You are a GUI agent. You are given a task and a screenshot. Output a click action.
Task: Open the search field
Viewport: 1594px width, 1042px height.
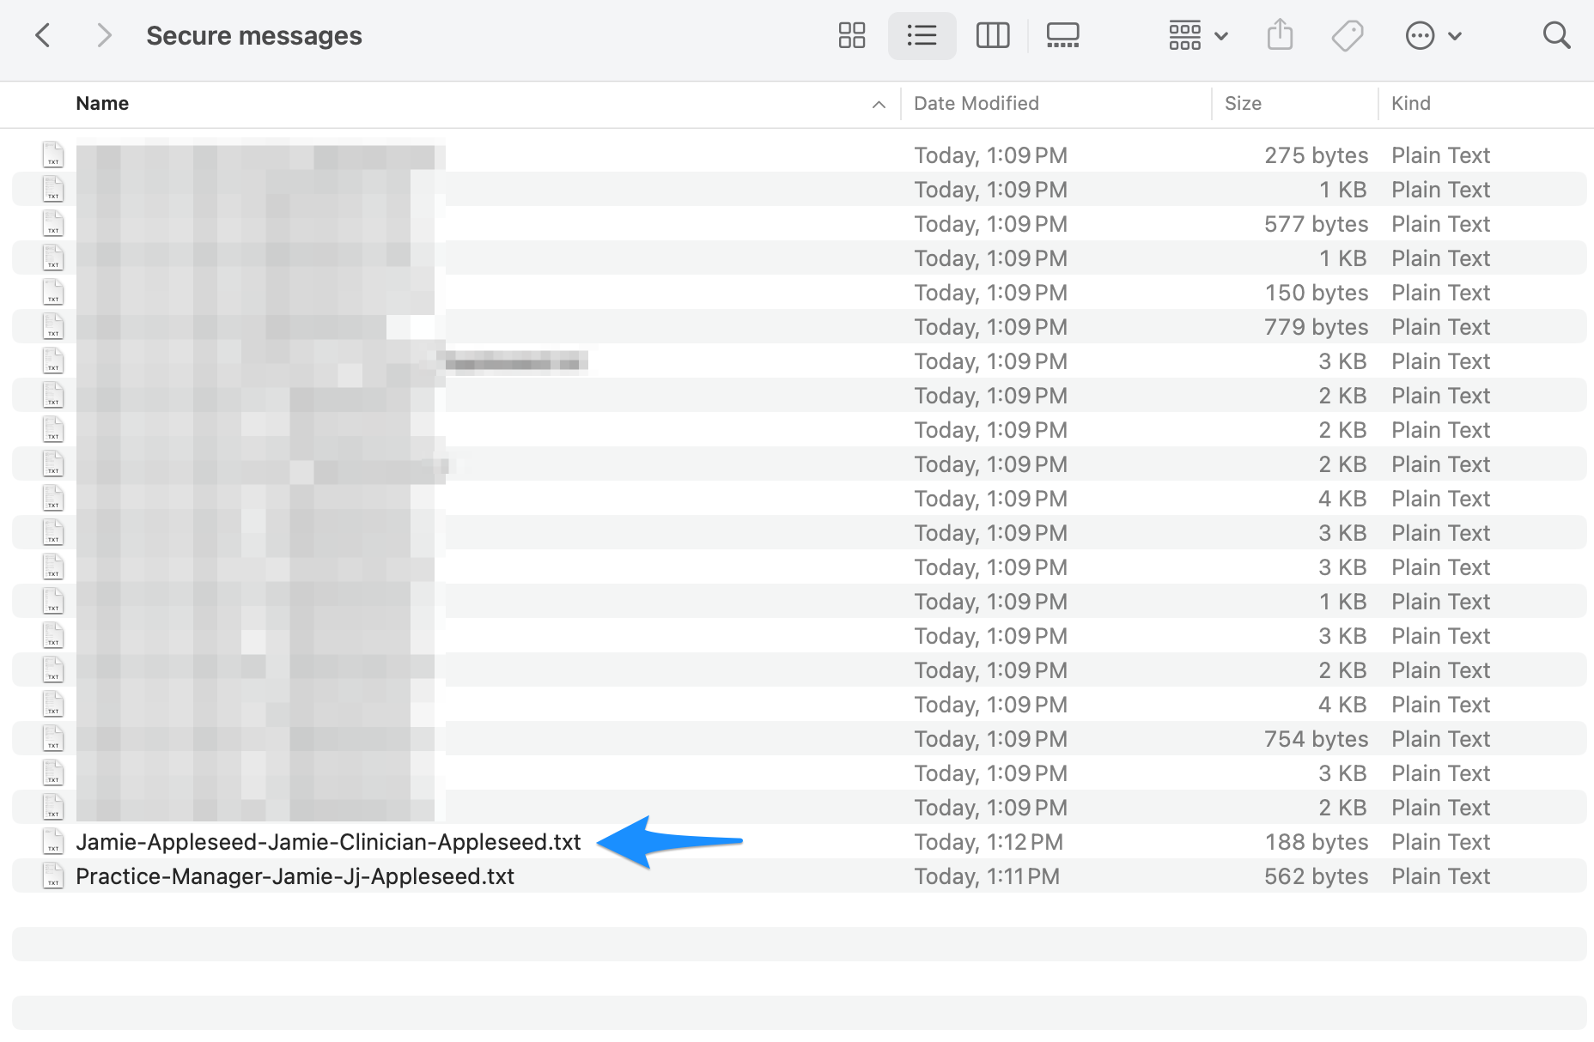[x=1556, y=35]
